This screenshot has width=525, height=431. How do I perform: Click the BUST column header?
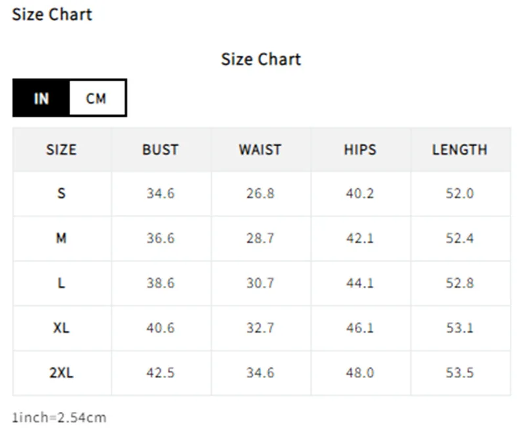(161, 150)
